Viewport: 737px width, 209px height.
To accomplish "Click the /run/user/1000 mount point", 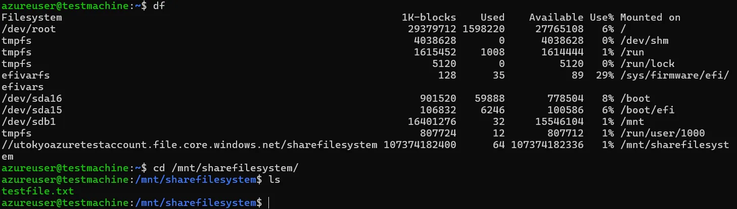I will pos(662,133).
